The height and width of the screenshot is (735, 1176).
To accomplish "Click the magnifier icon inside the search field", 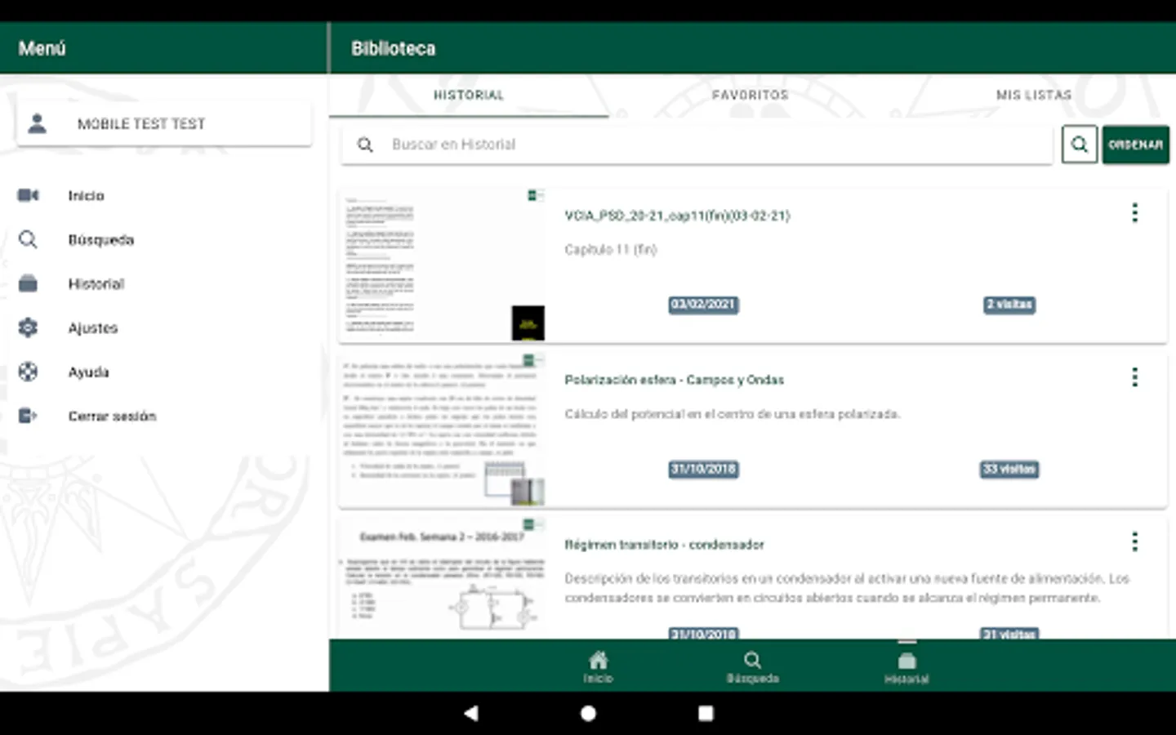I will tap(365, 145).
